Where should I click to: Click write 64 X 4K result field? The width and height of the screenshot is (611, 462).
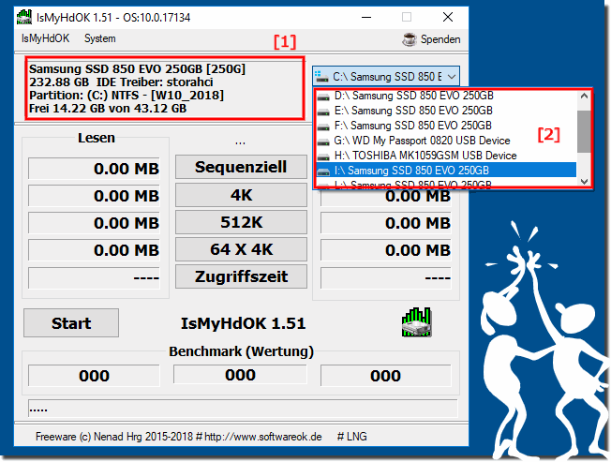click(386, 250)
